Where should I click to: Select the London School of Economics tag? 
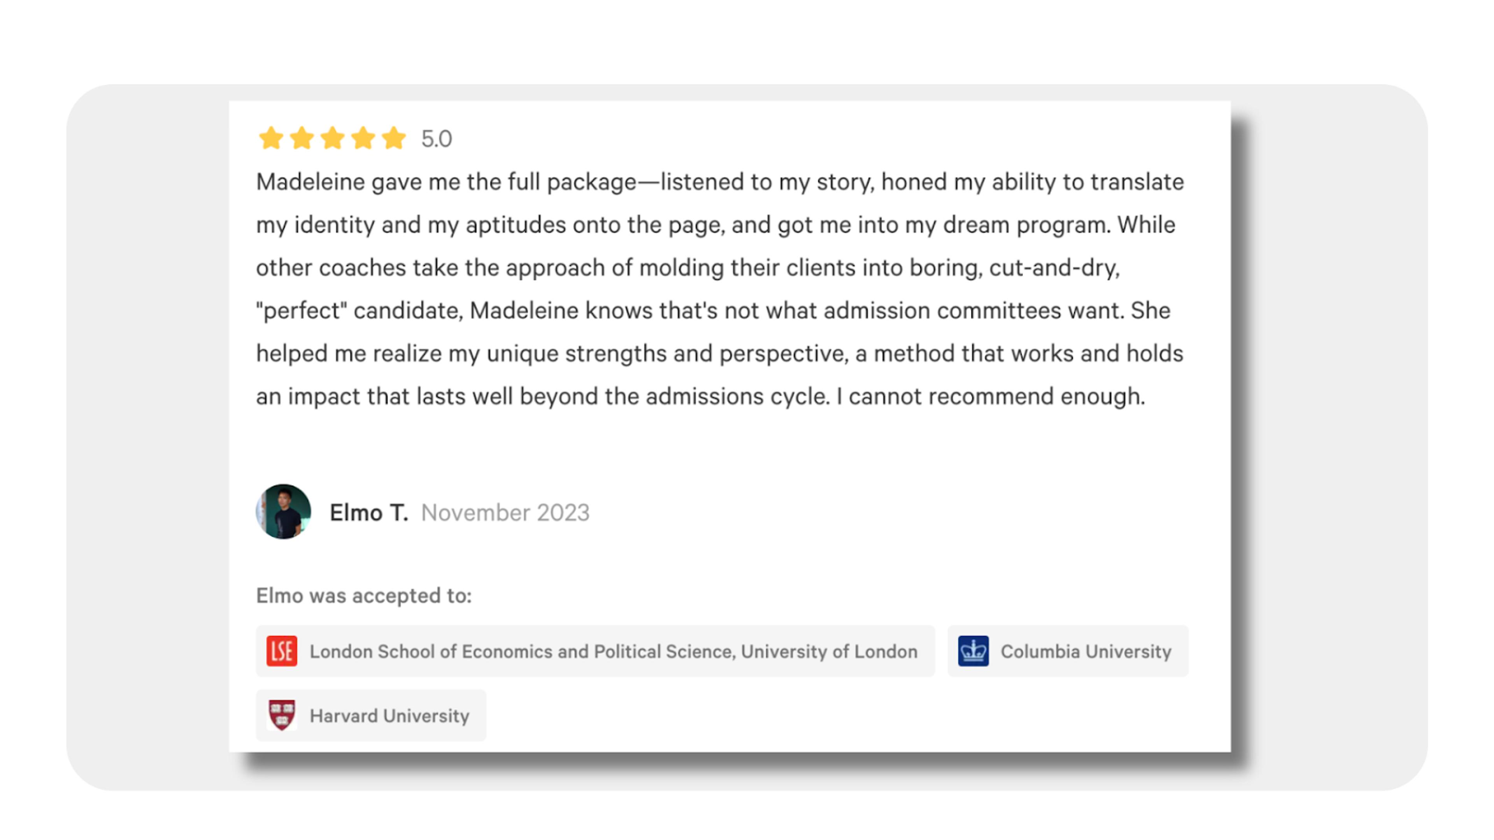coord(595,651)
